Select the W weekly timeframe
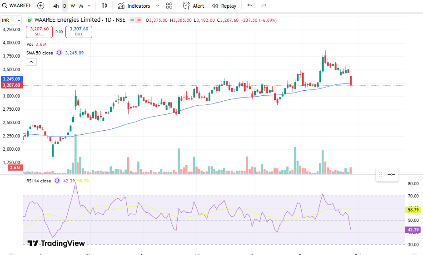 (73, 6)
